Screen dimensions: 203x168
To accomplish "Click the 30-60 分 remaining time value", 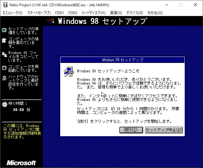I will [22, 110].
